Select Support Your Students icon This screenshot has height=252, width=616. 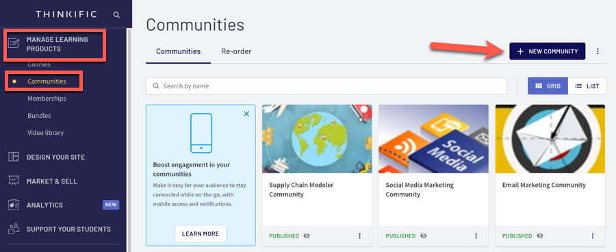click(x=14, y=229)
